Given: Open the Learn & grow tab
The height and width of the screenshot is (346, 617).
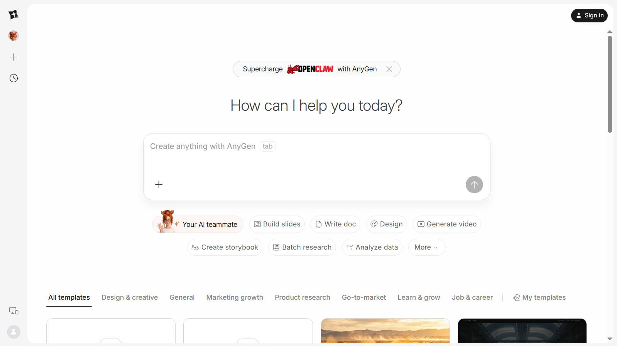Looking at the screenshot, I should [419, 297].
